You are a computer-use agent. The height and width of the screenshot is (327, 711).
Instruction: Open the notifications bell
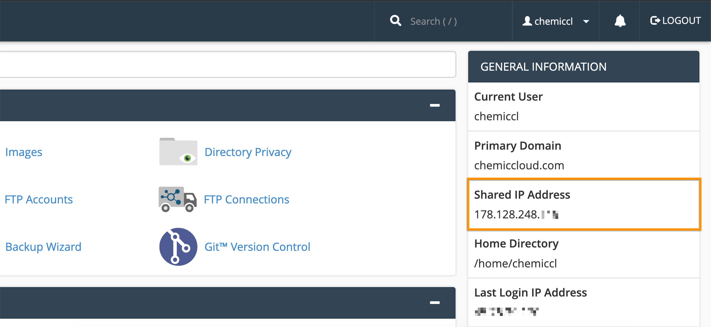[x=620, y=21]
